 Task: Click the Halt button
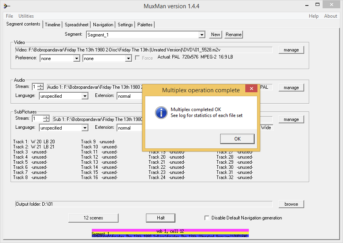click(x=161, y=218)
